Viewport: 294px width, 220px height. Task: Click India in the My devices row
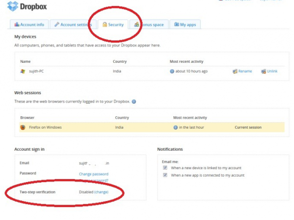(117, 71)
